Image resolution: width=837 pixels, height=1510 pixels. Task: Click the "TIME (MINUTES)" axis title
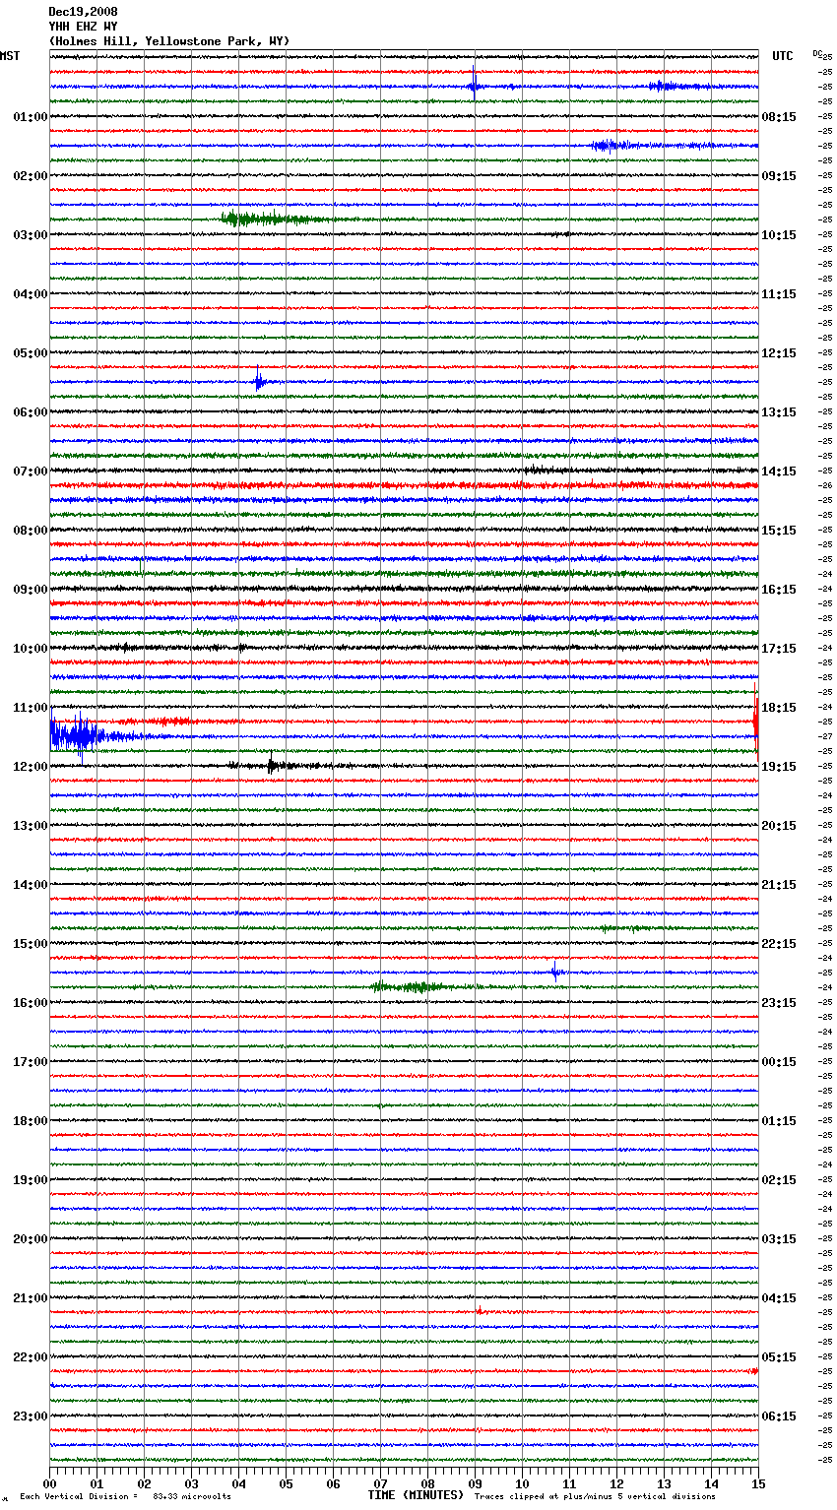[x=416, y=1495]
